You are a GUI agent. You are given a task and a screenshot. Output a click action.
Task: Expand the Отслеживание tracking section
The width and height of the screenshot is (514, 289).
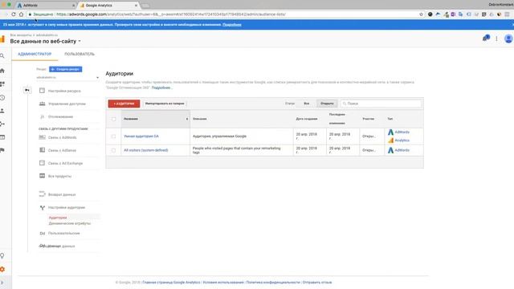point(61,116)
